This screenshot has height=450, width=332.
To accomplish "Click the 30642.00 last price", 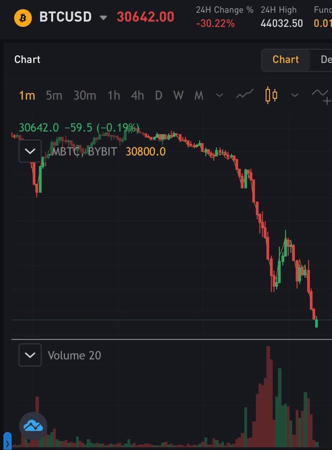I will coord(145,17).
